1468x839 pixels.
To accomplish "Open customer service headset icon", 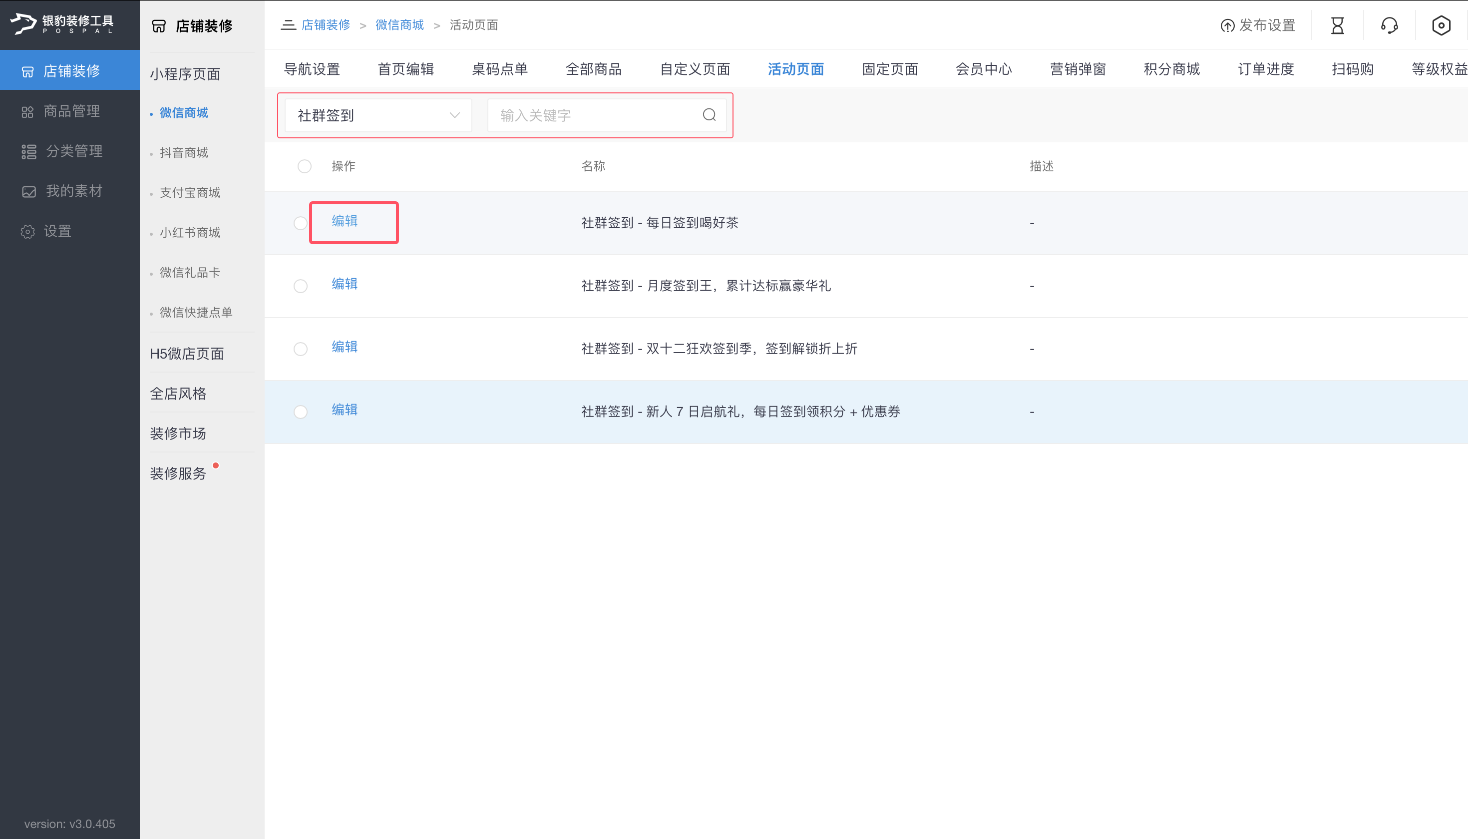I will click(1389, 25).
